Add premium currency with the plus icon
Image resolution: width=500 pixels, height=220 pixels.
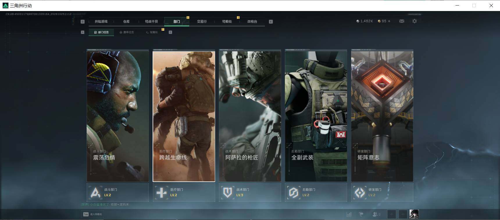coord(389,21)
